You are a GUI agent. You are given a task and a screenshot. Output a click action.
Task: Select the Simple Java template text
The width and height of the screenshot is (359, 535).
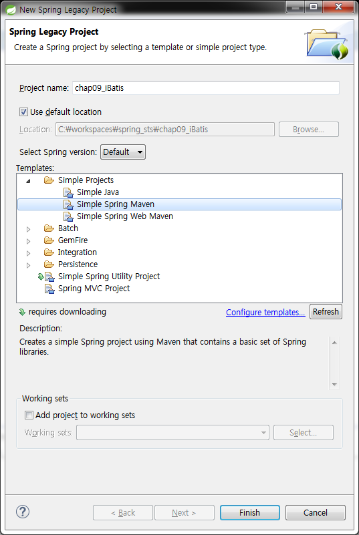tap(98, 192)
